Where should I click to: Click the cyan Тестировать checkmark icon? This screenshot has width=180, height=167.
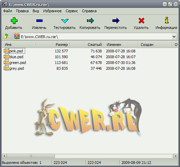pyautogui.click(x=65, y=21)
